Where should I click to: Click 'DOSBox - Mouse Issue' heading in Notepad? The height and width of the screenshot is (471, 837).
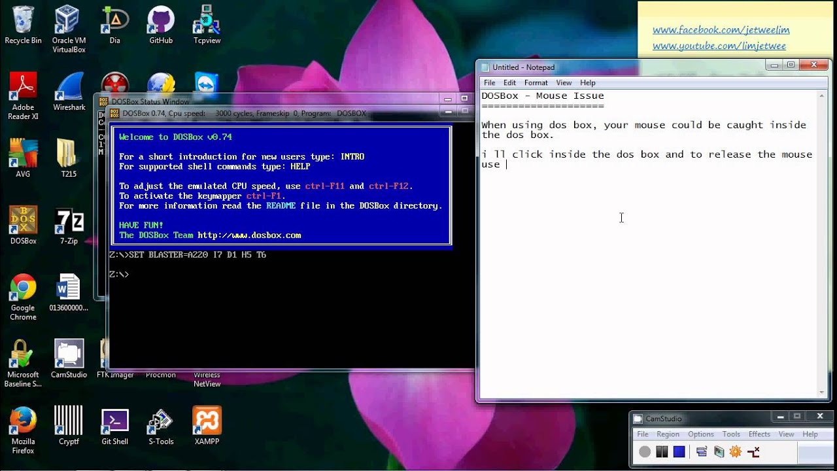pyautogui.click(x=543, y=96)
